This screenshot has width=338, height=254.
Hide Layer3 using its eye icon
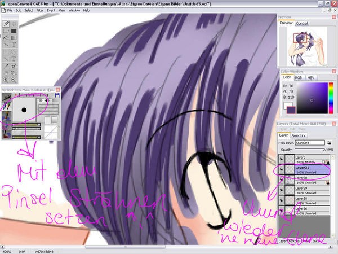point(282,159)
